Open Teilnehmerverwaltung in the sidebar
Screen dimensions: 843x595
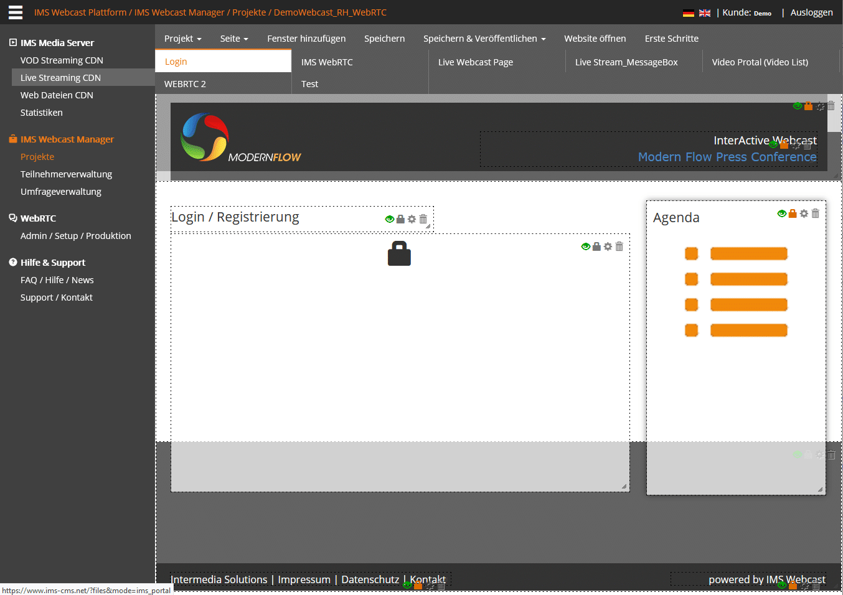(66, 174)
